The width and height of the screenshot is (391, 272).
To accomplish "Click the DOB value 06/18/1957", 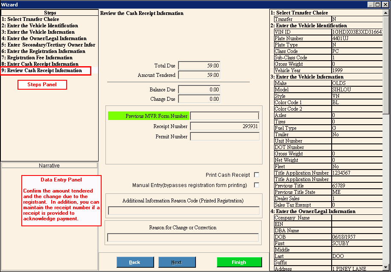I will coord(357,237).
